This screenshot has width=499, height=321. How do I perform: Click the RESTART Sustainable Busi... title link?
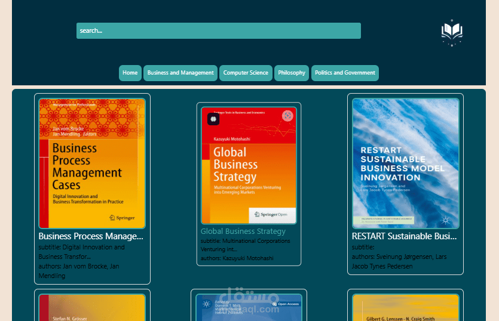[x=404, y=236]
